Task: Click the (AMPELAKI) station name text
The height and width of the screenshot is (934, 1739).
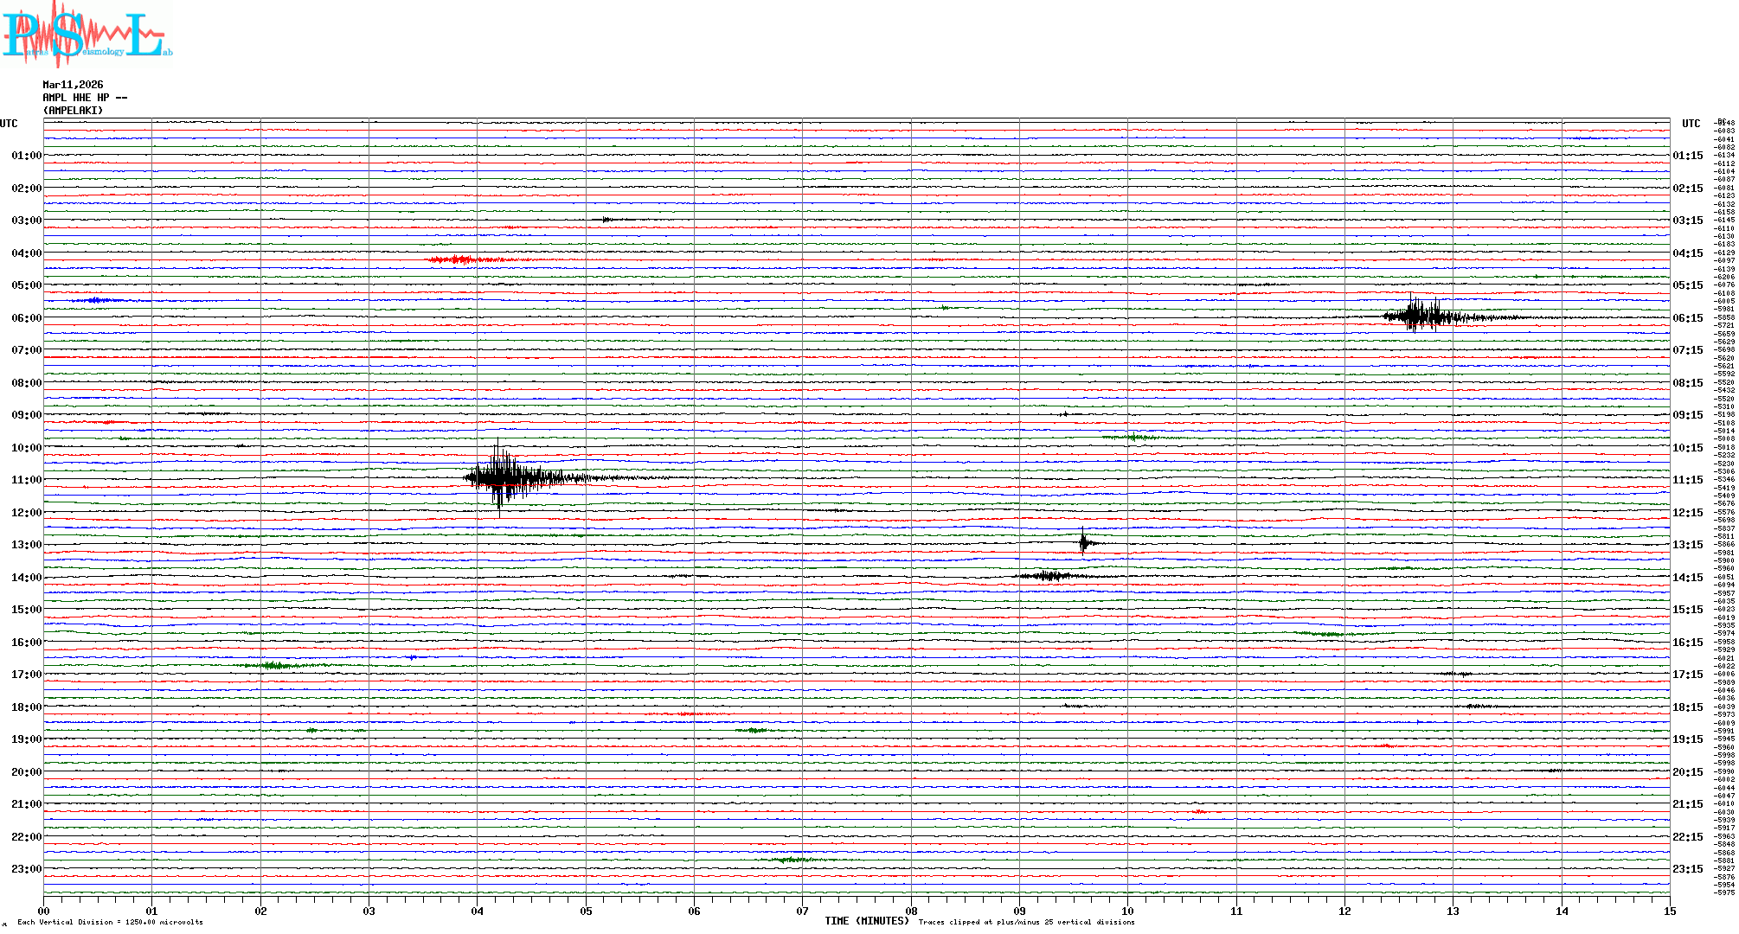Action: pos(73,111)
